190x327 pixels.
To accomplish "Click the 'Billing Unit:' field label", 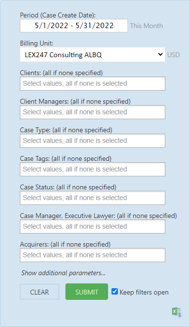I will click(36, 44).
